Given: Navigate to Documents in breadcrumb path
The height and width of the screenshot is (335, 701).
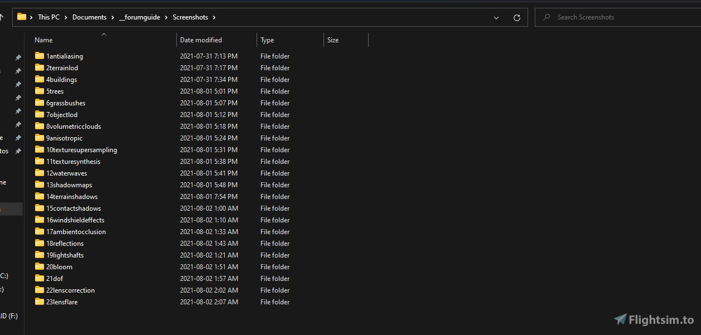Looking at the screenshot, I should click(x=89, y=17).
